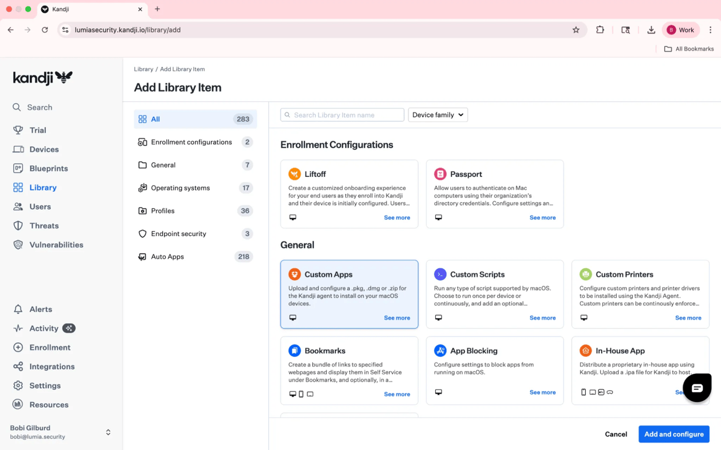
Task: Reload the page with refresh button
Action: pos(45,30)
